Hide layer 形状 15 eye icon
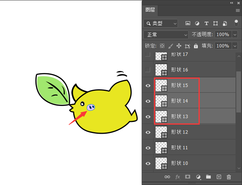Viewport: 242px width, 185px height. click(x=148, y=85)
